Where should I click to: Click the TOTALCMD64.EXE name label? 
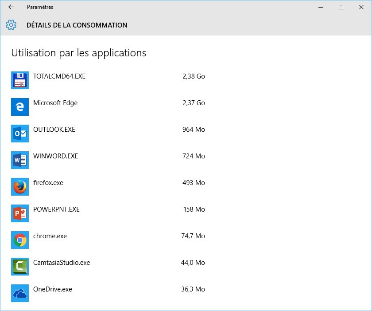(x=59, y=76)
